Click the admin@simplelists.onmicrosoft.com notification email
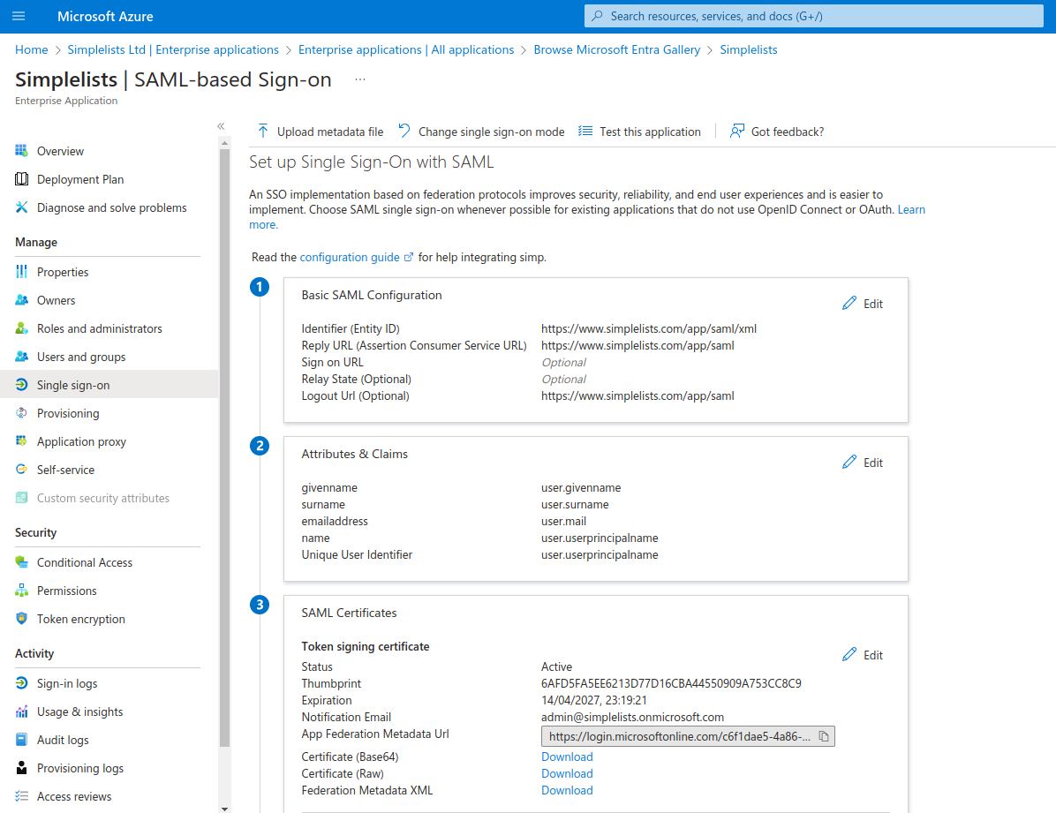This screenshot has width=1056, height=813. click(x=632, y=717)
